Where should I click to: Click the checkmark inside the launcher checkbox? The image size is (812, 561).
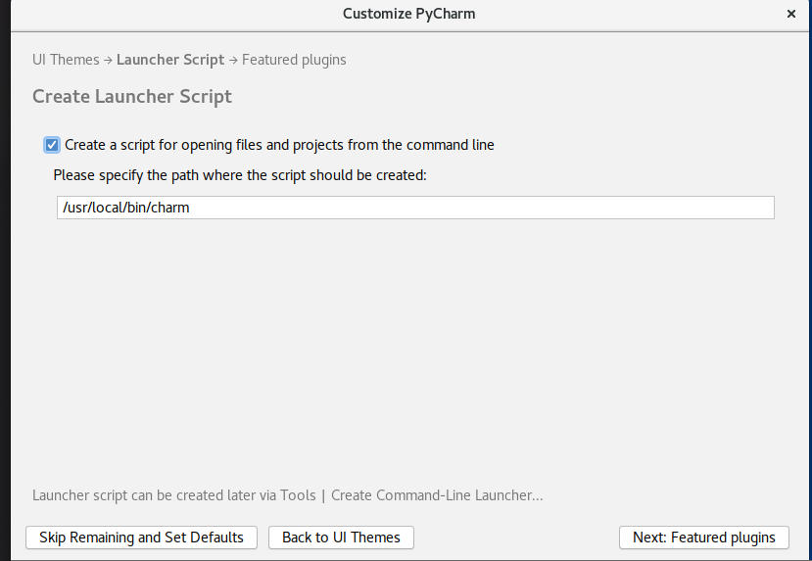[x=52, y=145]
